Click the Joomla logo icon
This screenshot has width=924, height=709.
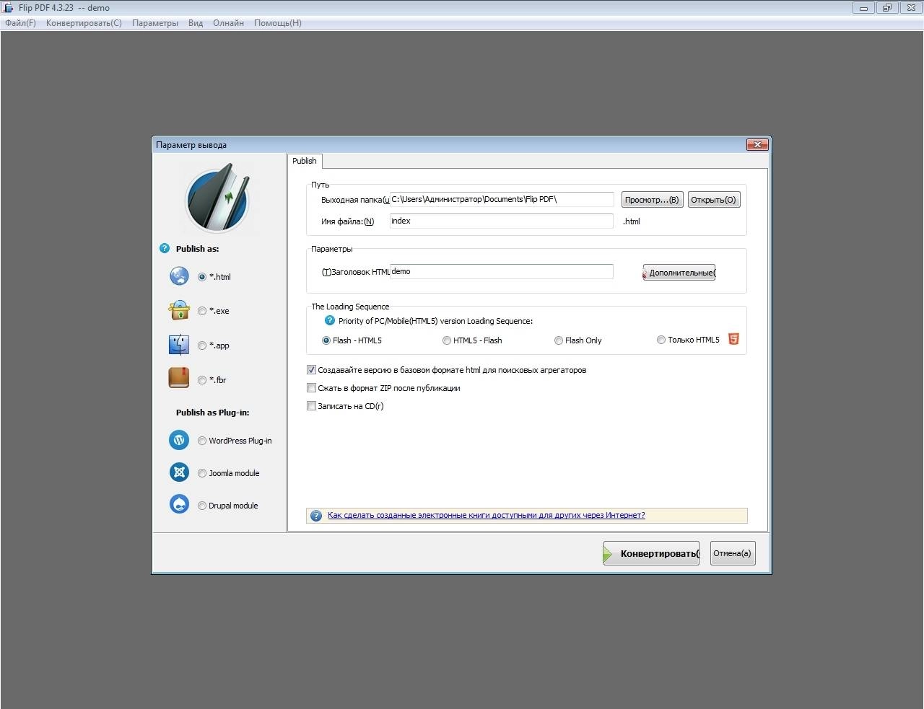[179, 472]
